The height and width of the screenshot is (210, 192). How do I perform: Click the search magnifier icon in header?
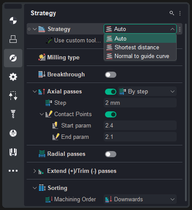coord(172,13)
